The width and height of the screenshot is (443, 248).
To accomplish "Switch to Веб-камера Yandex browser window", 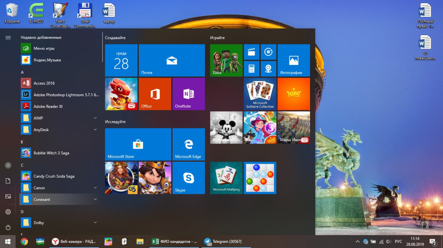I will pyautogui.click(x=73, y=241).
